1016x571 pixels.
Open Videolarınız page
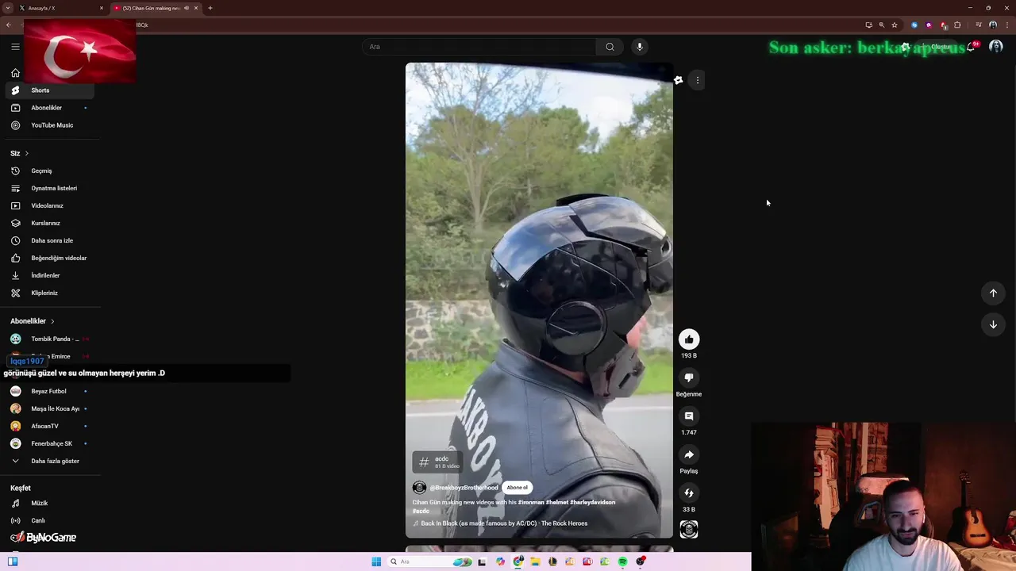(50, 205)
